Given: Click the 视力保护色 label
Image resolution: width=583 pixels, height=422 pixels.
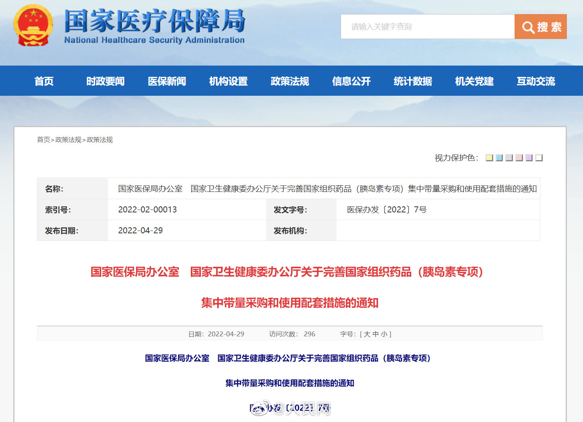Looking at the screenshot, I should [457, 158].
